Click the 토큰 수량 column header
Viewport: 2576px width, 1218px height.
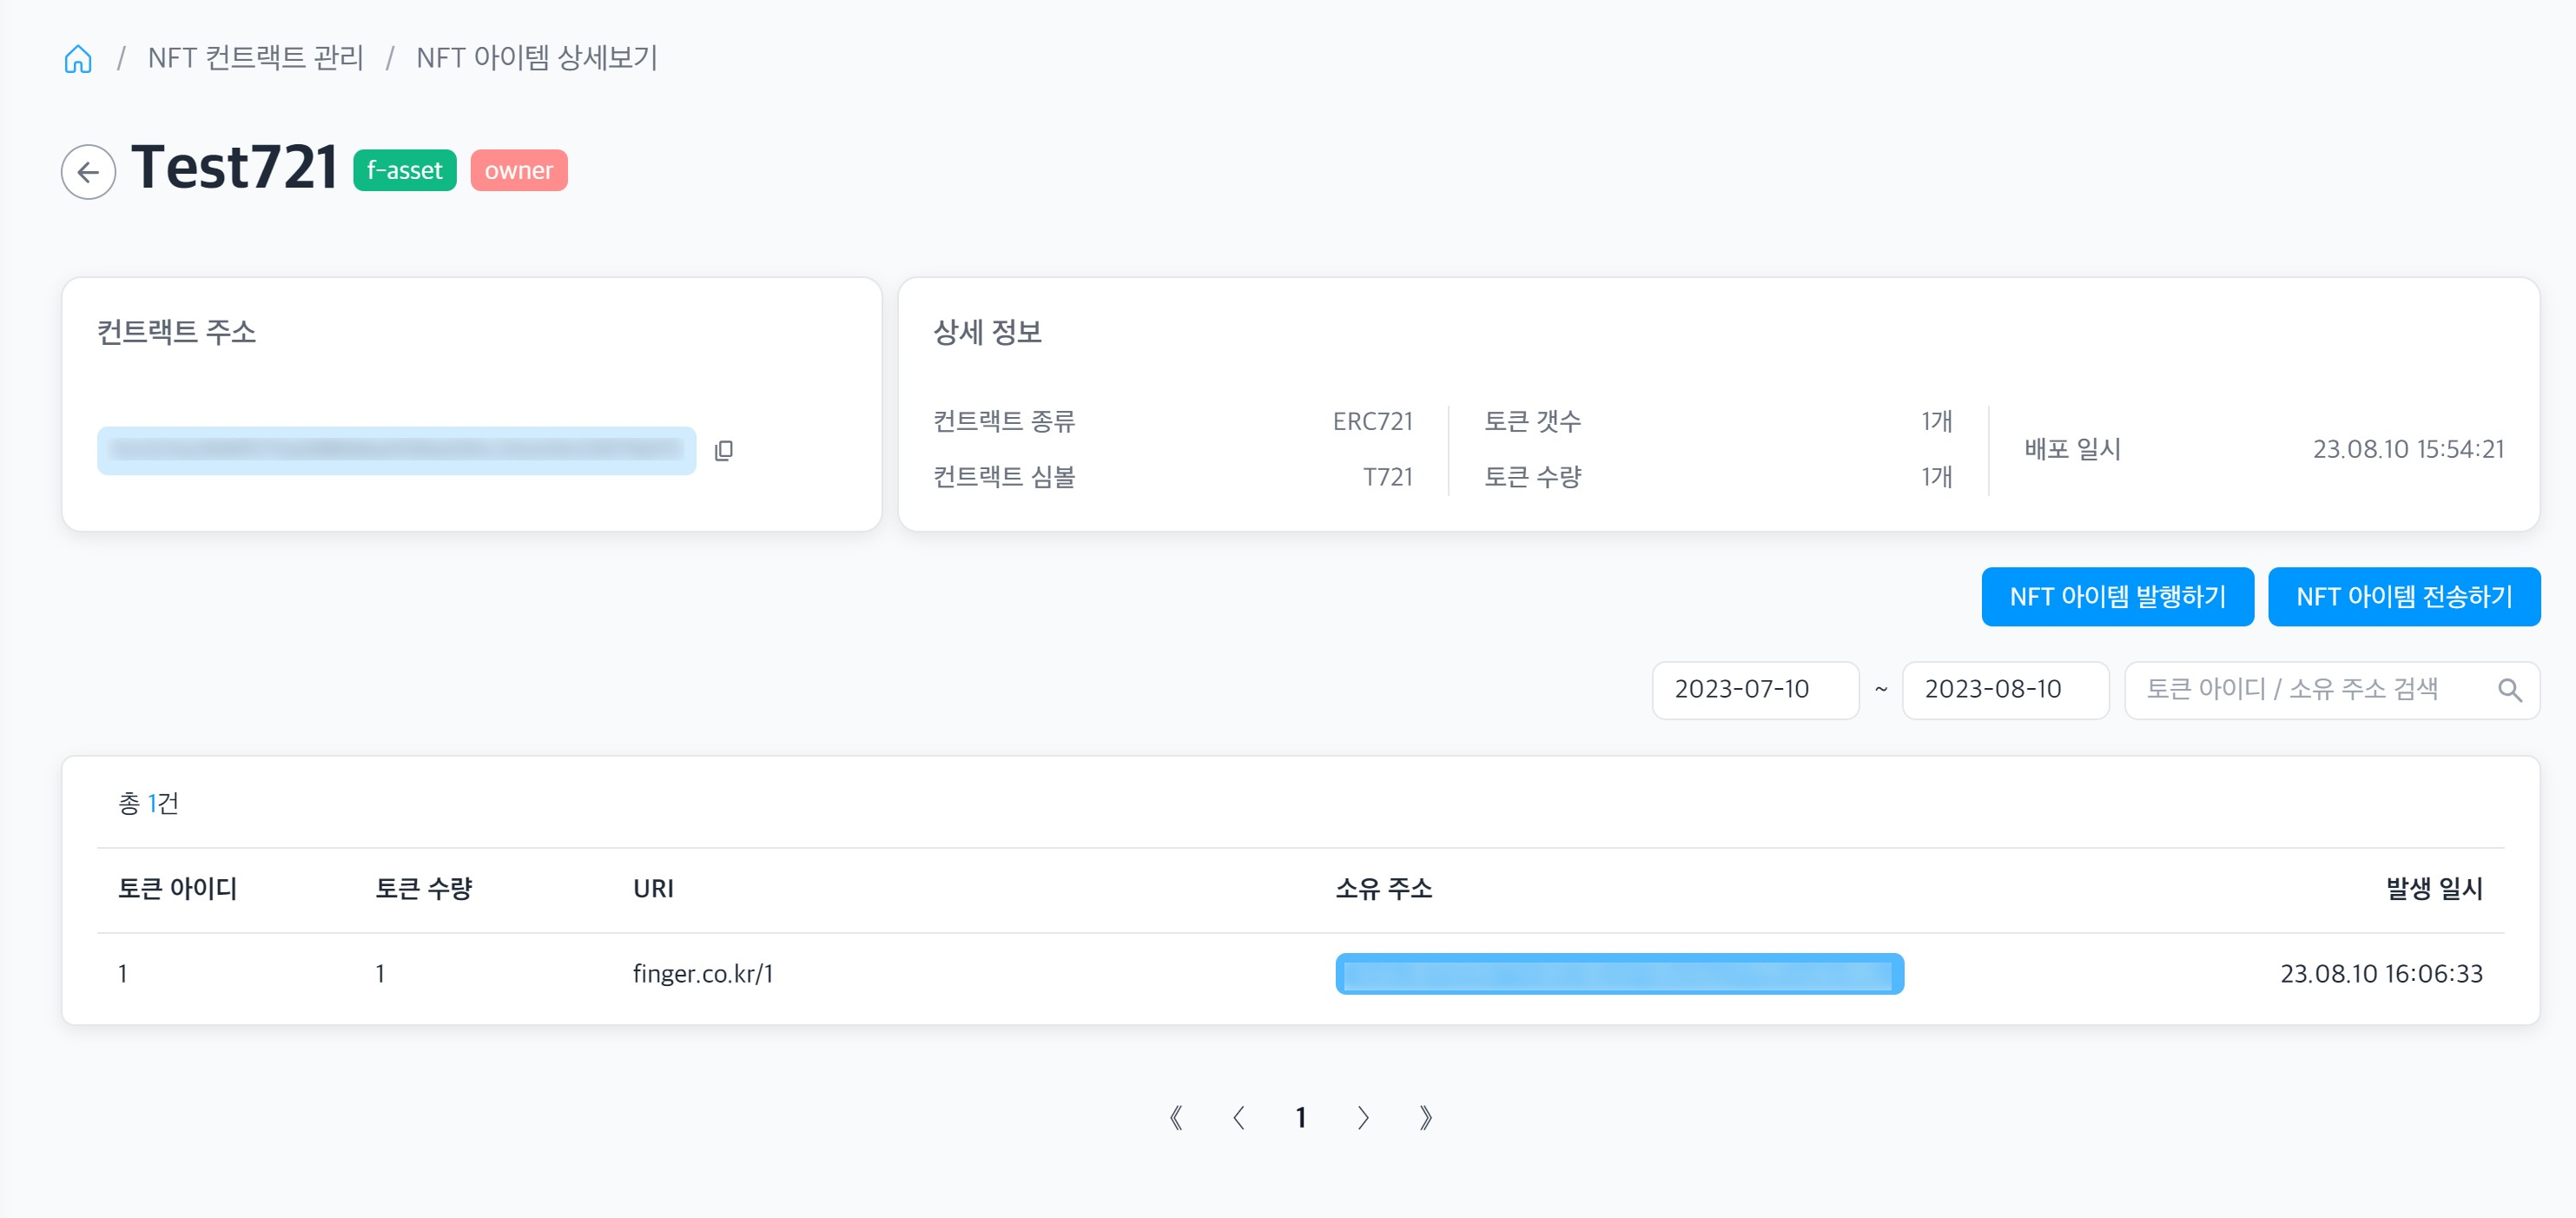[x=424, y=888]
